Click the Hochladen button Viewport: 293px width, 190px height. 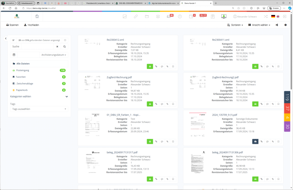click(32, 25)
